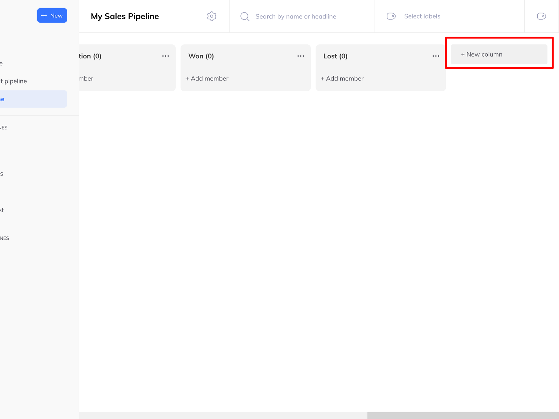This screenshot has width=559, height=419.
Task: Open options menu of the partially hidden column
Action: click(165, 56)
